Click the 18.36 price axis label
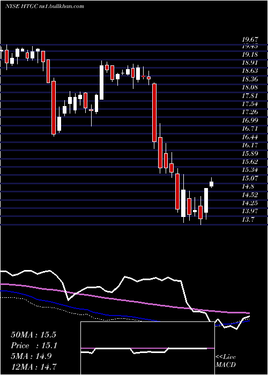268x375 pixels. [x=250, y=79]
